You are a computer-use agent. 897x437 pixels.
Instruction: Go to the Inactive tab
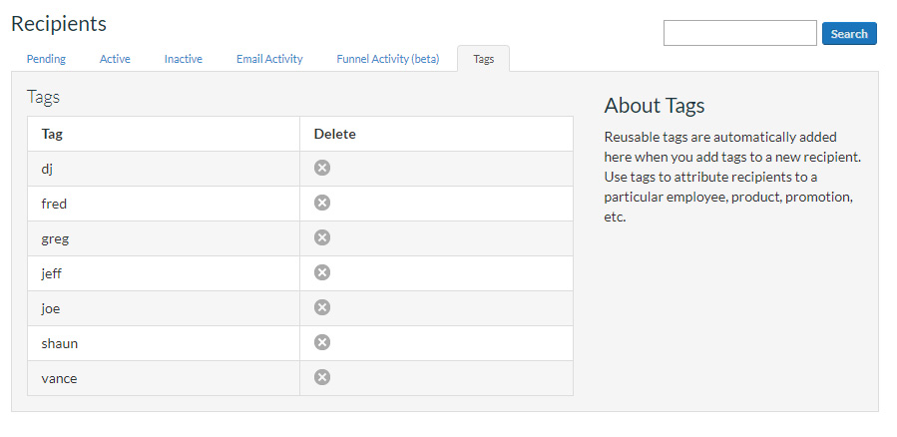[x=184, y=59]
